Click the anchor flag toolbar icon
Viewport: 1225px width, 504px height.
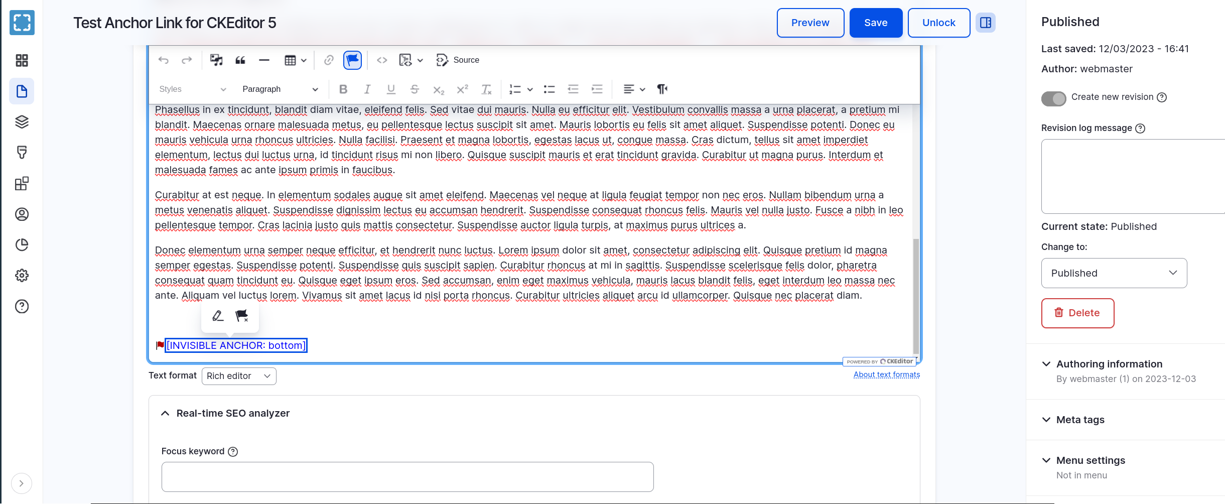(x=352, y=60)
